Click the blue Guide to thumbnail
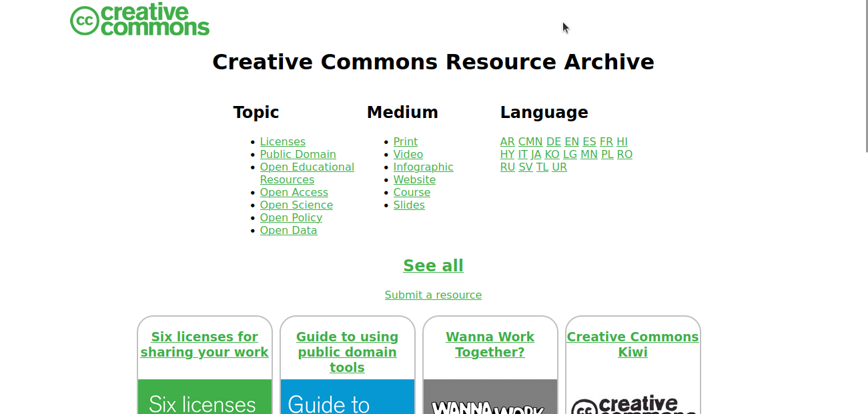The height and width of the screenshot is (414, 868). (348, 397)
